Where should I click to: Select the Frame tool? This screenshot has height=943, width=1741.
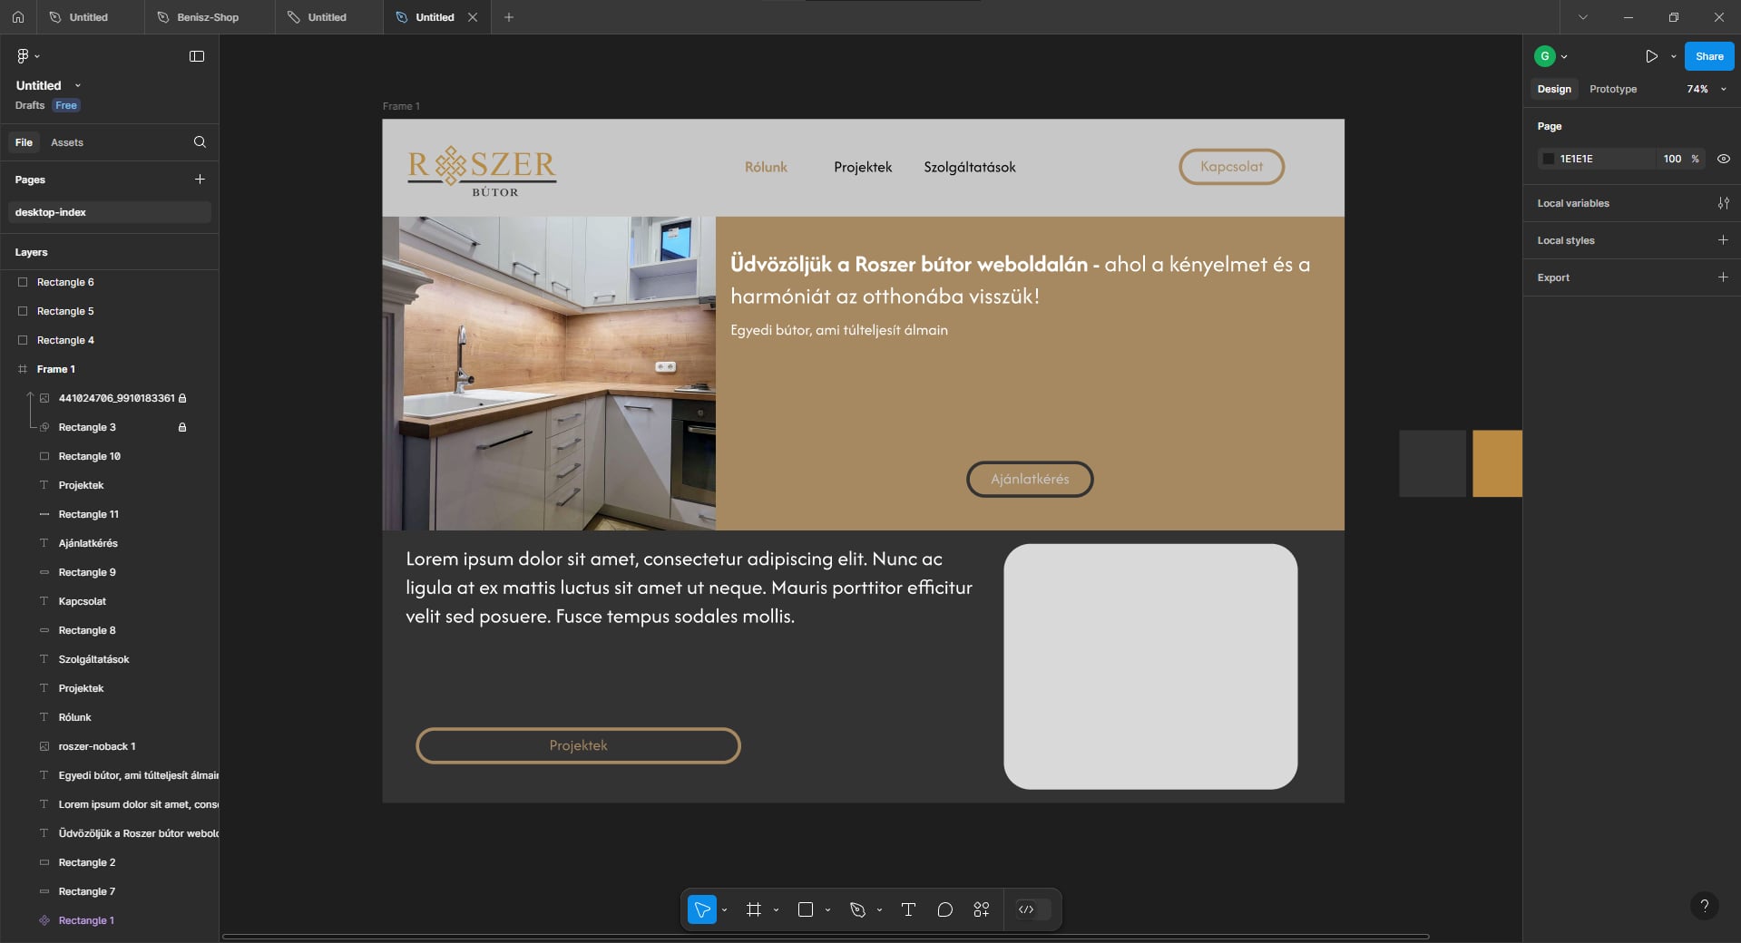click(753, 909)
